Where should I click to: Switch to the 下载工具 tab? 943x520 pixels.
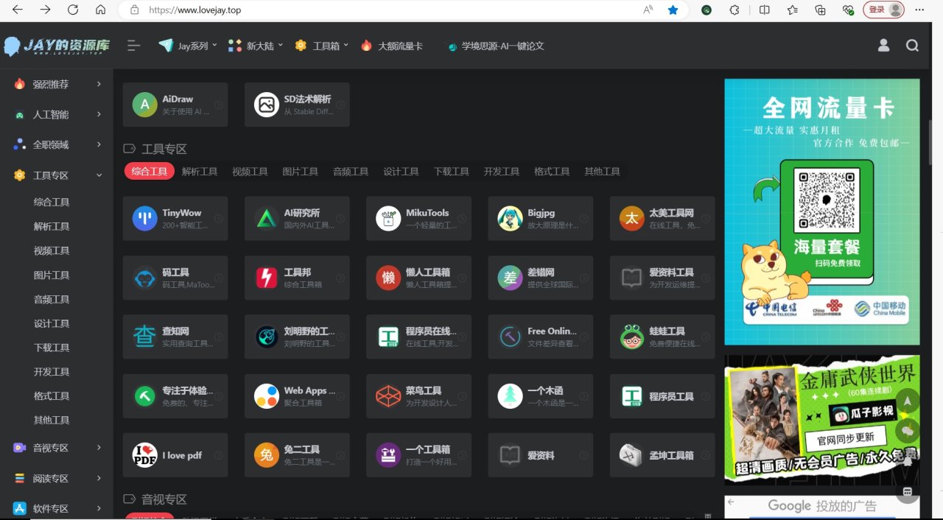coord(452,172)
